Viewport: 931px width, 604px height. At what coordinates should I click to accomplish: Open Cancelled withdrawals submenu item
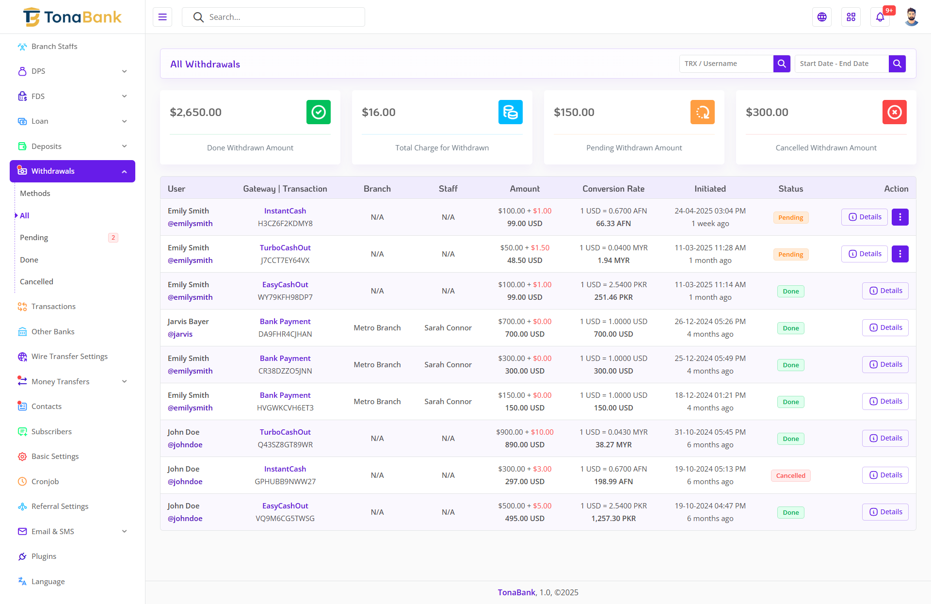tap(36, 282)
